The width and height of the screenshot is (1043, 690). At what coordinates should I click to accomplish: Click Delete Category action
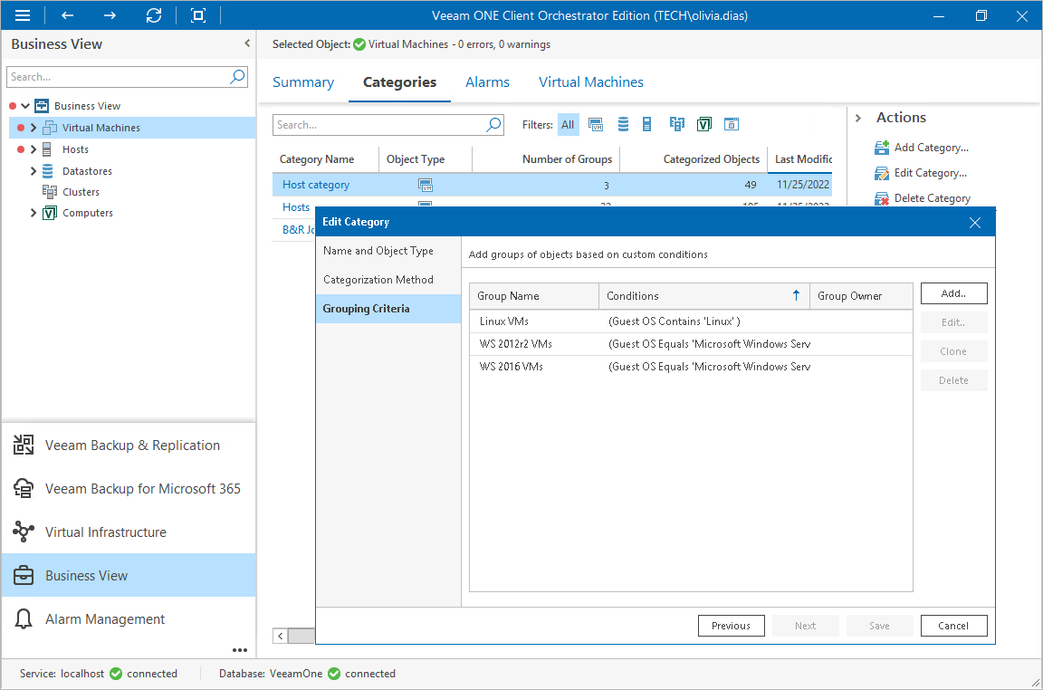(x=923, y=197)
